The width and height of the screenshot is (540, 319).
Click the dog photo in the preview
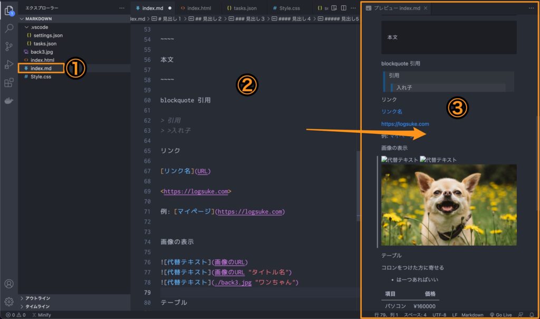pyautogui.click(x=448, y=205)
